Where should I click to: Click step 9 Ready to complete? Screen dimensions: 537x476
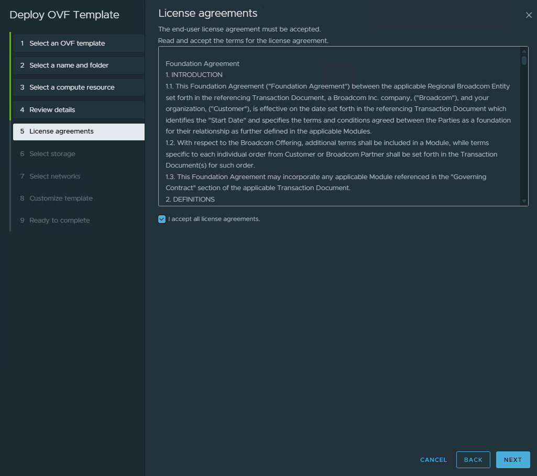(59, 220)
